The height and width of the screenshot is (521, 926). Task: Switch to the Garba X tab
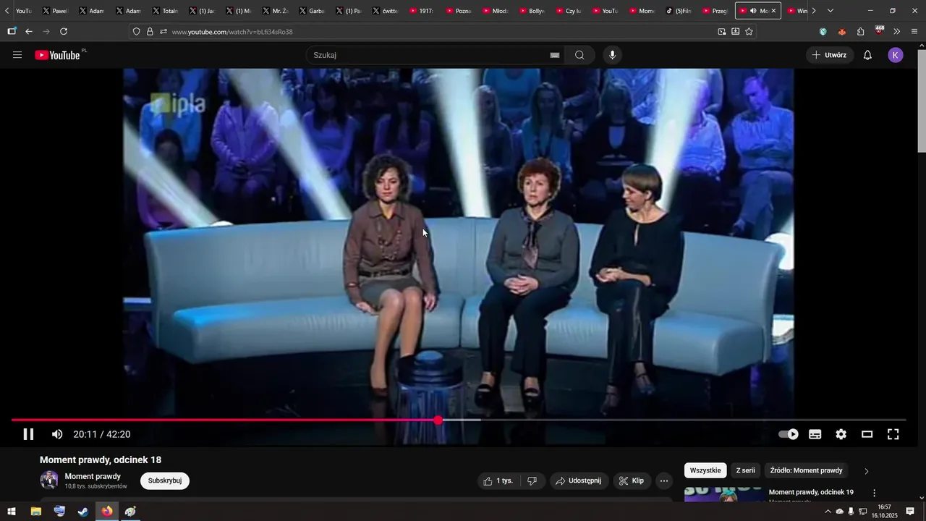coord(312,11)
